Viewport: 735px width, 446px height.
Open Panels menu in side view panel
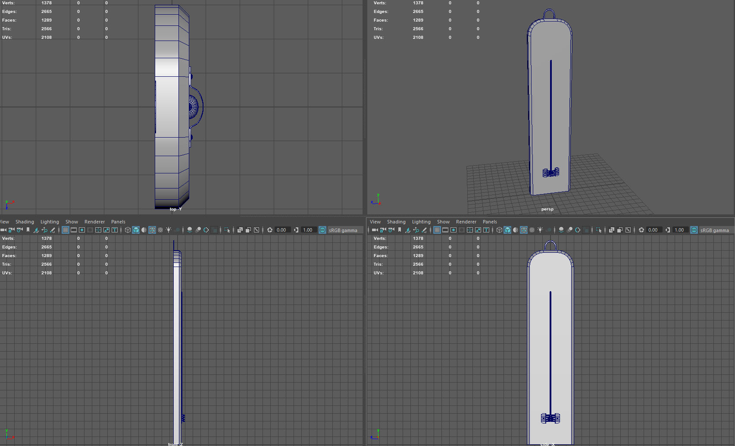[490, 222]
